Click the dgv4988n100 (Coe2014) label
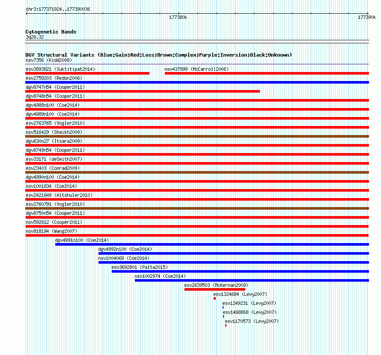Screen dimensions: 381x355 (x=53, y=105)
